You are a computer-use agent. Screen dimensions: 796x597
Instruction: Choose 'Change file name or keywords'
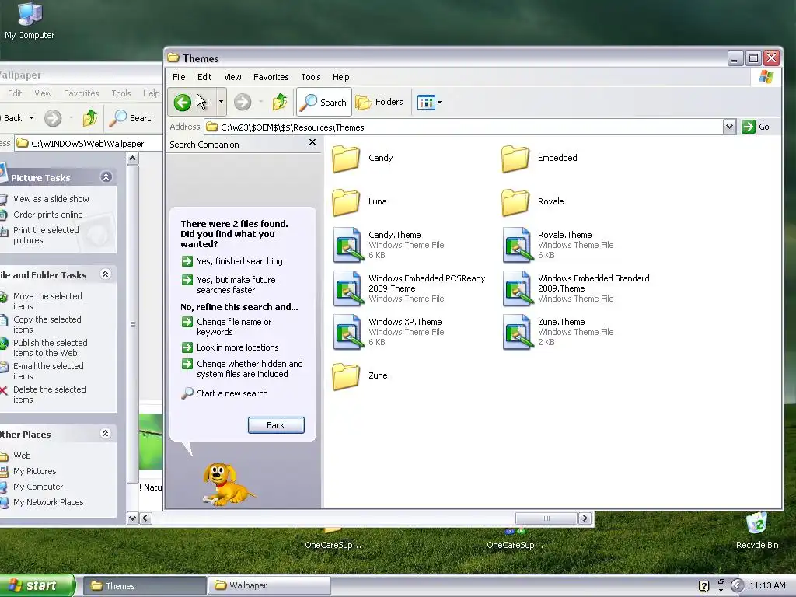point(227,327)
